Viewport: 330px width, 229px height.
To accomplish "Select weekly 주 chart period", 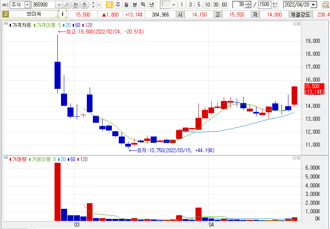I will pyautogui.click(x=118, y=4).
